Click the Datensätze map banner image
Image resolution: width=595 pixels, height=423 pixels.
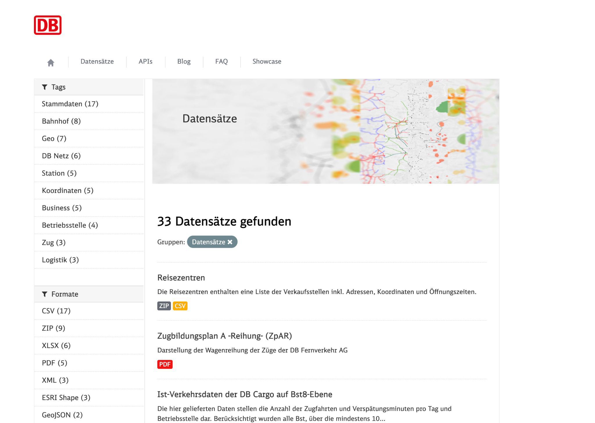click(325, 131)
